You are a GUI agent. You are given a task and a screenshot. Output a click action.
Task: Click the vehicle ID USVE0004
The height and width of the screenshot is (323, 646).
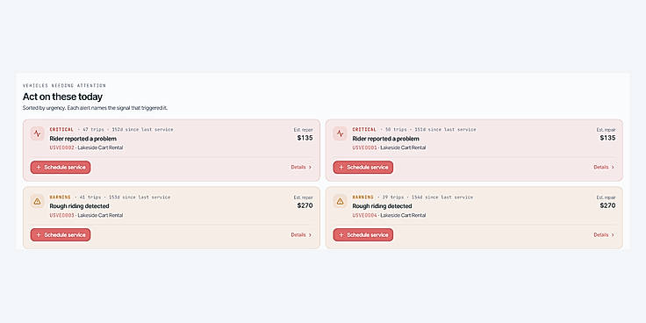pos(364,215)
